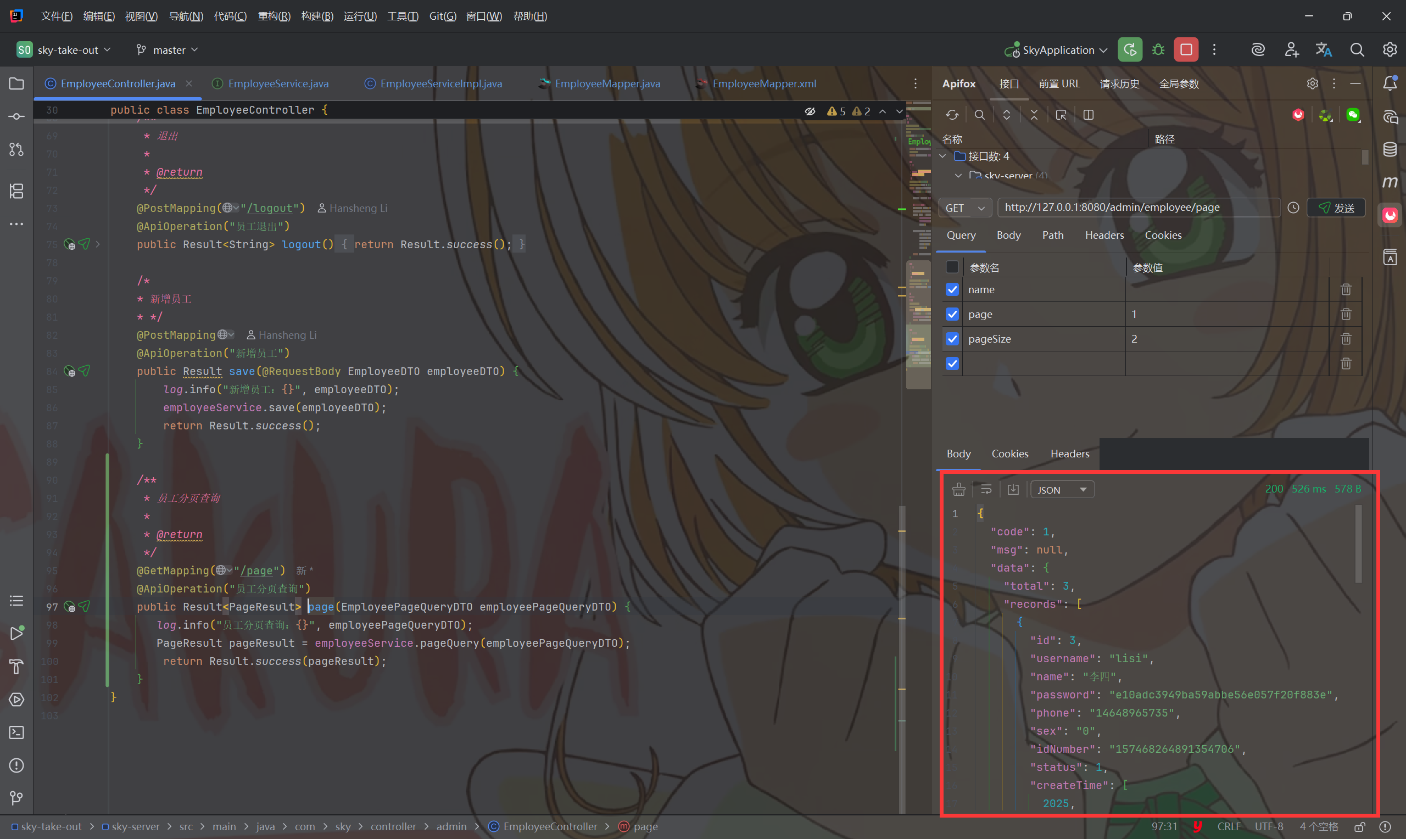Download the response body

1013,490
